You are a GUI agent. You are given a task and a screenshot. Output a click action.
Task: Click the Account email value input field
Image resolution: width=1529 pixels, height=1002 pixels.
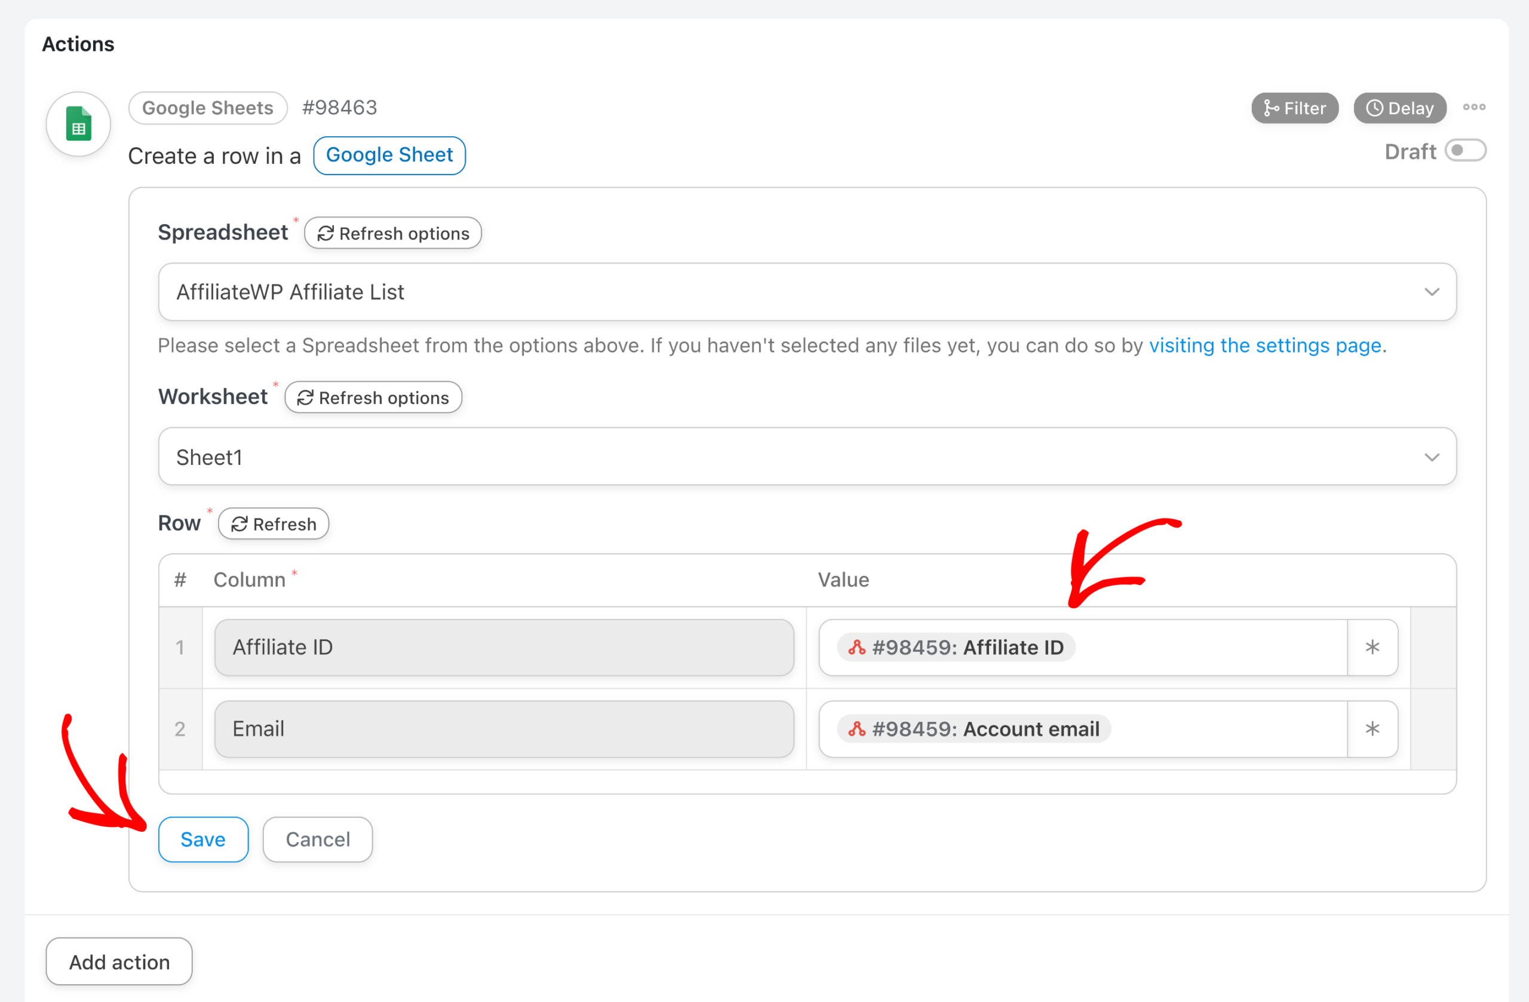pyautogui.click(x=1083, y=729)
